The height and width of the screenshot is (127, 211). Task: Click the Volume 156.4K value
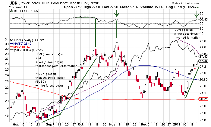click(153, 7)
